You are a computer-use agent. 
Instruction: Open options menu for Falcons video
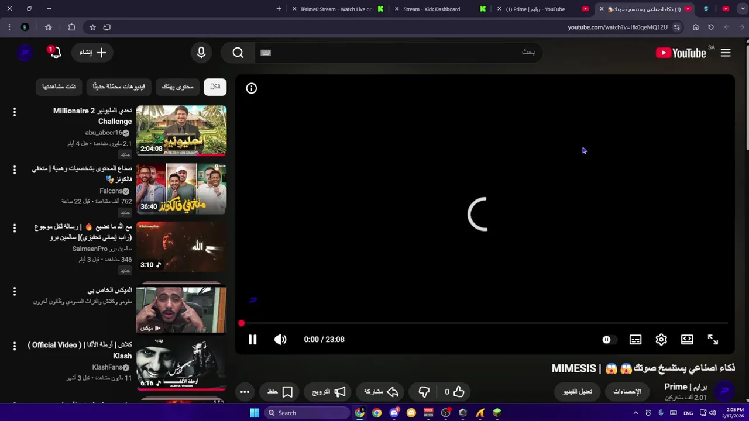tap(15, 170)
